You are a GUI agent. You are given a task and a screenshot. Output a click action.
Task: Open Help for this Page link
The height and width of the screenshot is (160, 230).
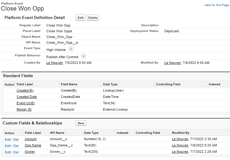tap(216, 5)
